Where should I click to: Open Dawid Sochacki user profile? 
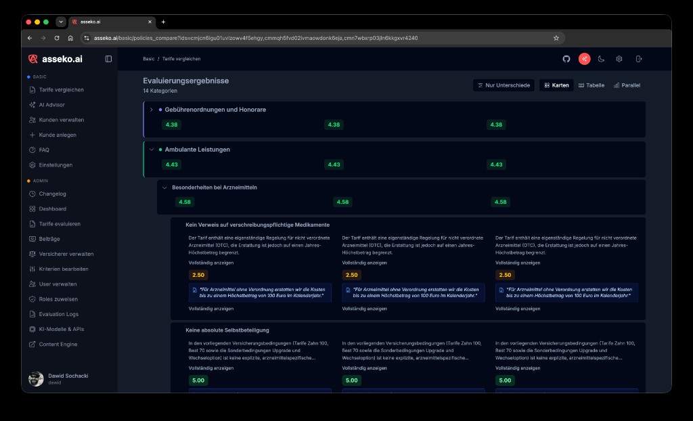click(59, 378)
